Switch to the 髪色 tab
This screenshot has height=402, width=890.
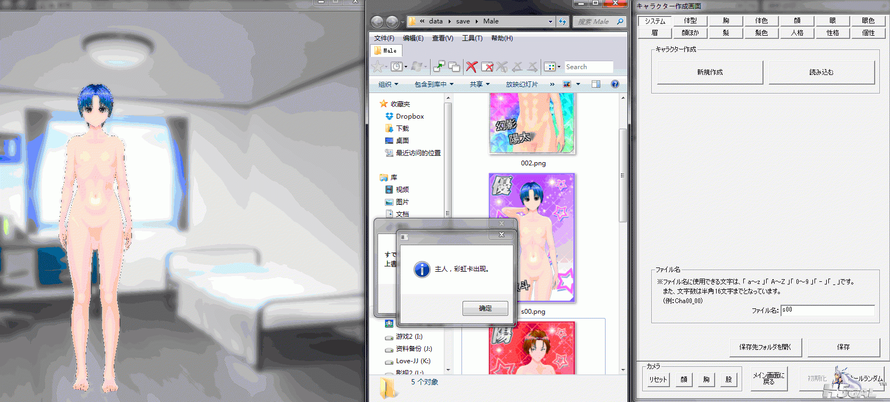coord(761,33)
